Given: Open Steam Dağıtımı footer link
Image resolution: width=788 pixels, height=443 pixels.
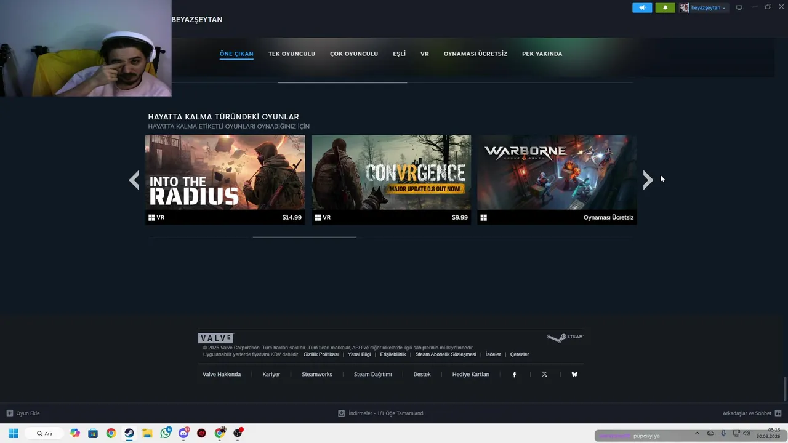Looking at the screenshot, I should (x=372, y=374).
